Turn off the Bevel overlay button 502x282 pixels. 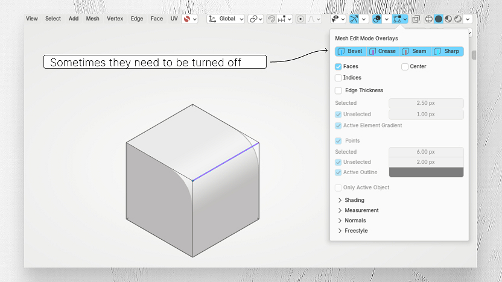[351, 51]
